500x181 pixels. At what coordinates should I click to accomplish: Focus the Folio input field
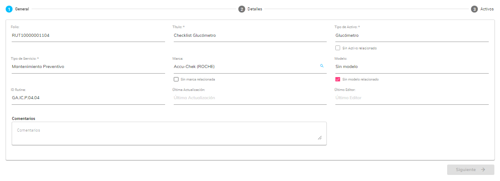pos(88,36)
